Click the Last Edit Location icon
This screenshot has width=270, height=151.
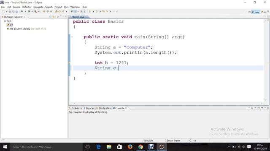click(103, 11)
